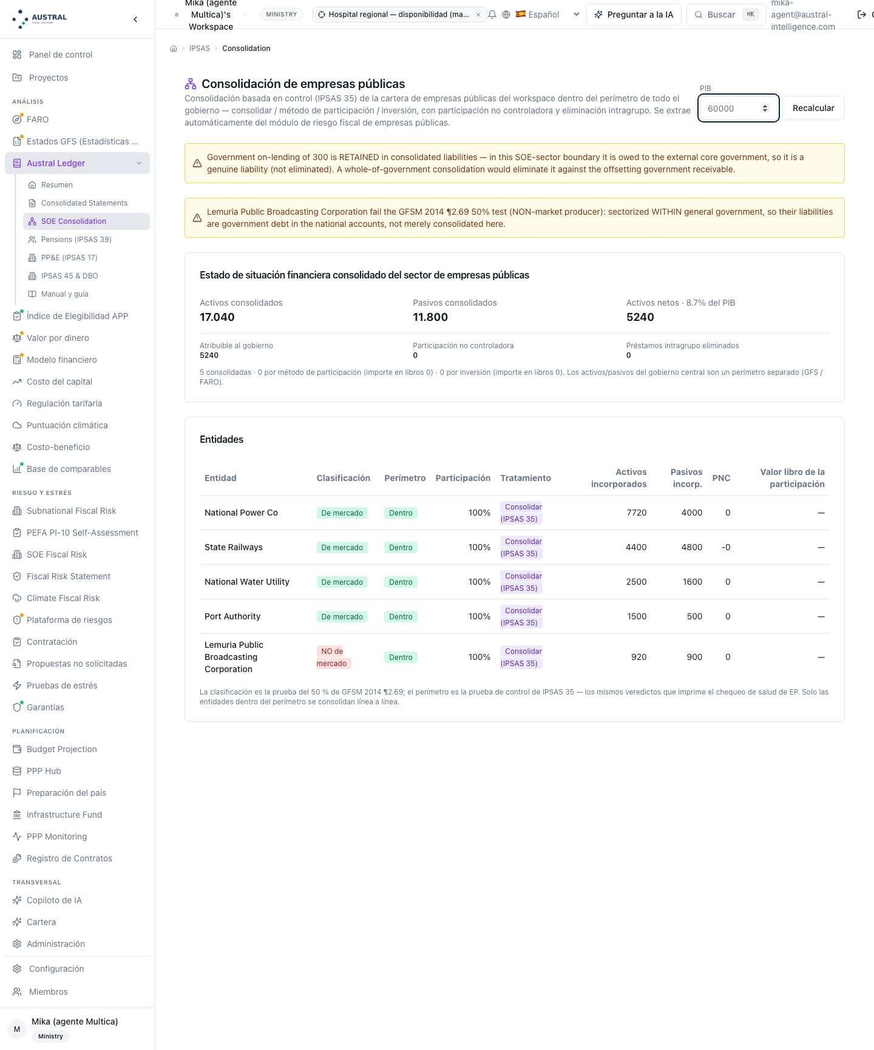The width and height of the screenshot is (874, 1050).
Task: Collapse the Austral Ledger submenu chevron
Action: (x=139, y=163)
